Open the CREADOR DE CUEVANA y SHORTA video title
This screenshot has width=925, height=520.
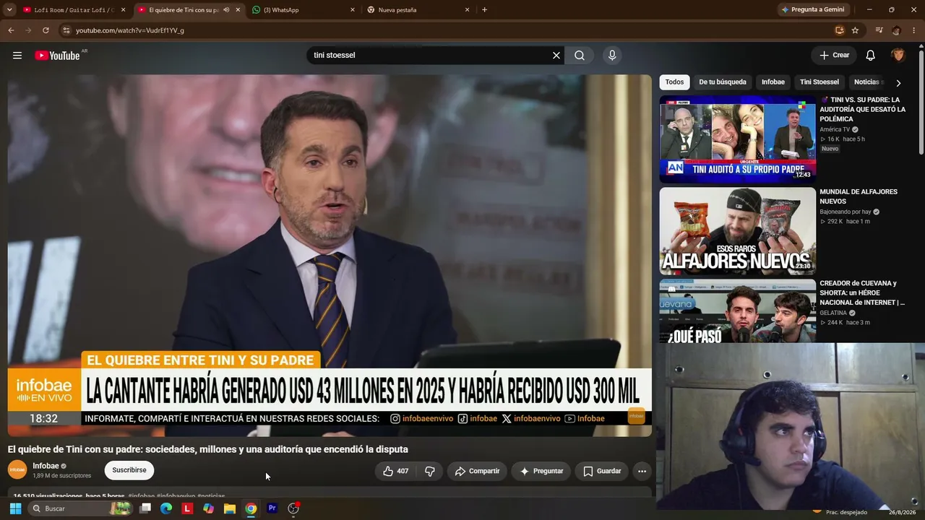(x=862, y=292)
